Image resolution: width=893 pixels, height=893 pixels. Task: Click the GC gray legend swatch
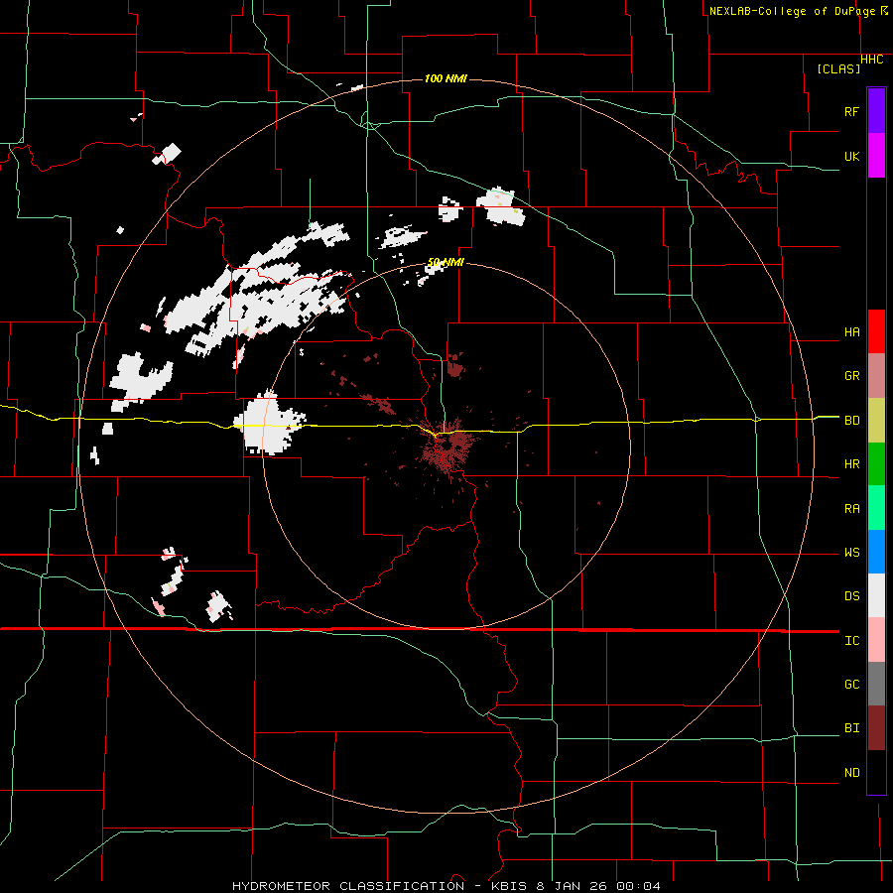876,684
